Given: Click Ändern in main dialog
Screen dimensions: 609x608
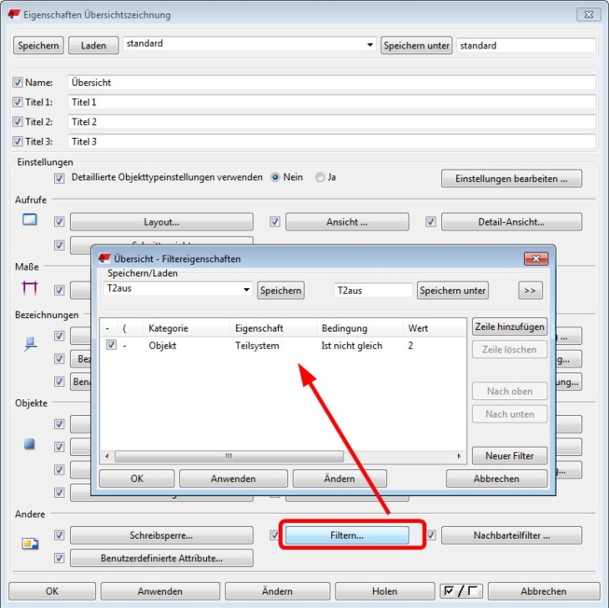Looking at the screenshot, I should [x=277, y=591].
